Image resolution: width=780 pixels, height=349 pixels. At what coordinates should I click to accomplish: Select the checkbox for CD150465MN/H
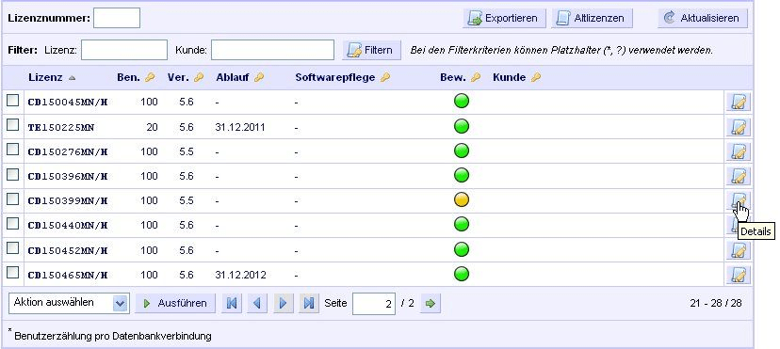pos(13,272)
